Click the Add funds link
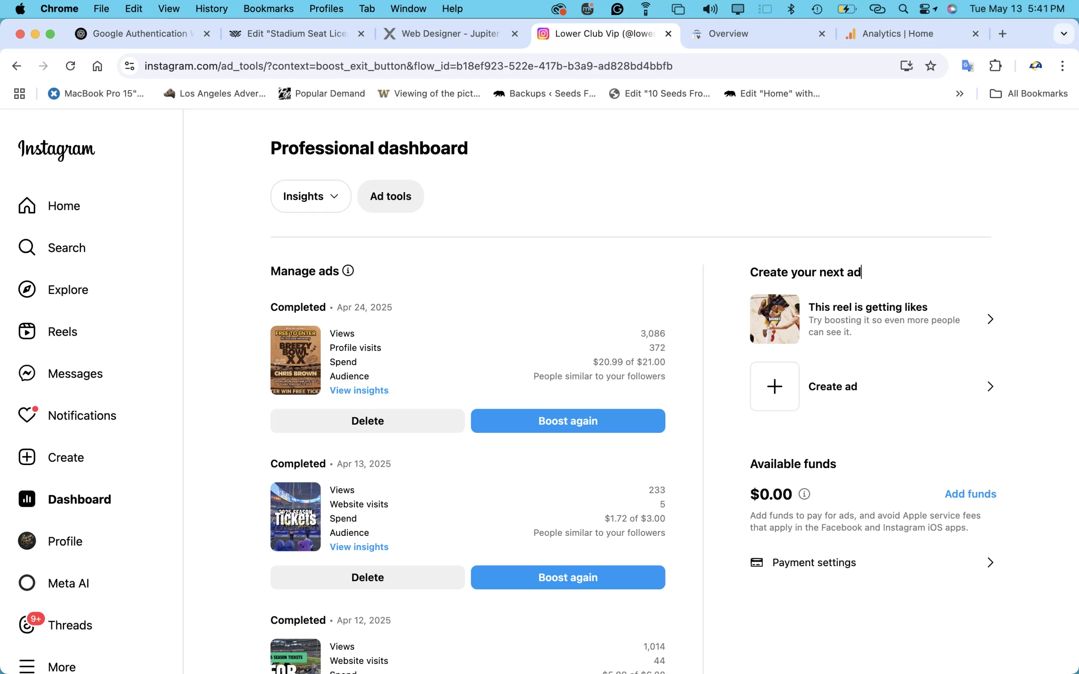This screenshot has height=674, width=1079. pos(970,494)
